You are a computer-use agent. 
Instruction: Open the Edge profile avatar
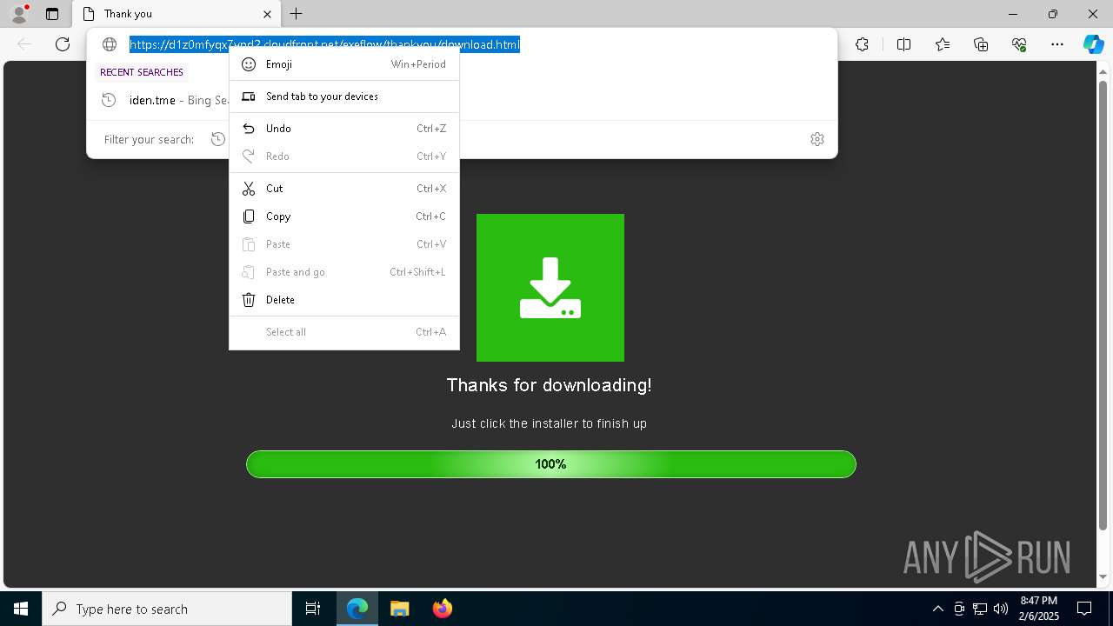pos(19,13)
